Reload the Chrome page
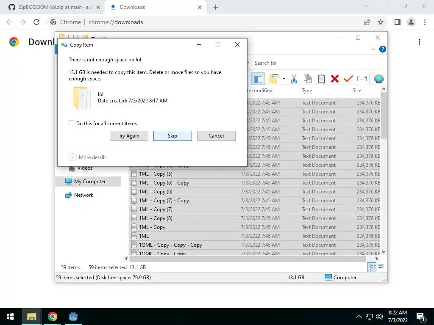Image resolution: width=434 pixels, height=325 pixels. tap(36, 22)
